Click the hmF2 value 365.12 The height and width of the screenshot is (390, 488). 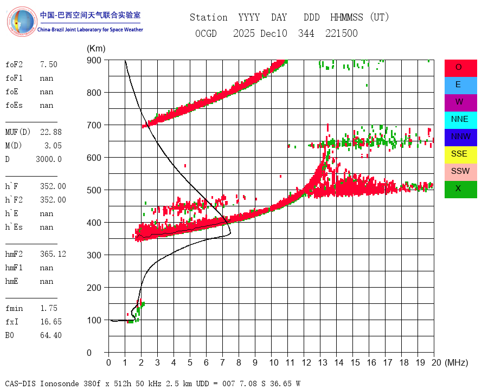[x=53, y=254]
